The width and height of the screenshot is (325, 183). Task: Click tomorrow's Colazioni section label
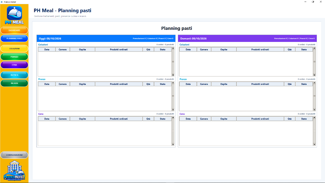click(184, 44)
